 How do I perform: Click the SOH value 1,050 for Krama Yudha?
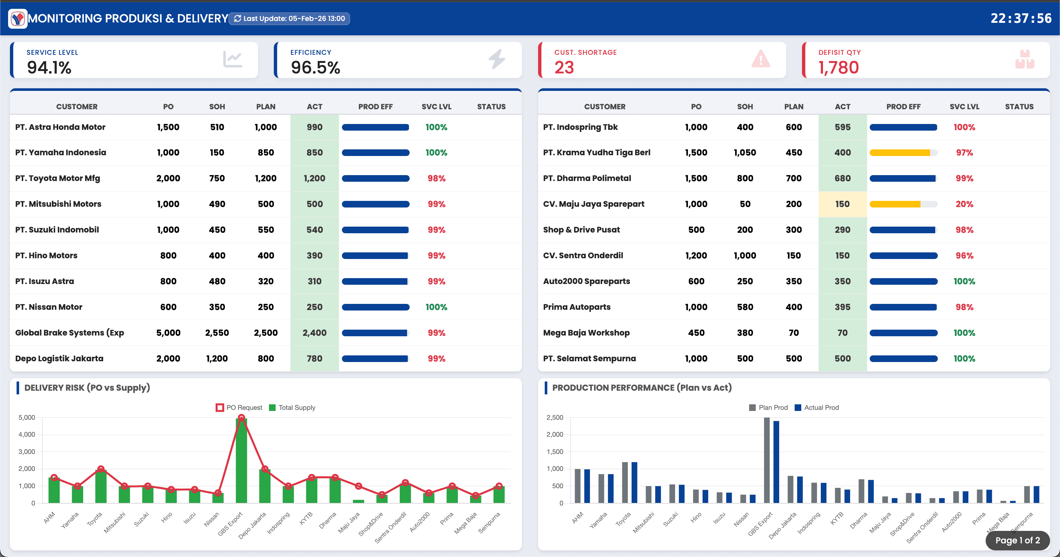pos(745,153)
